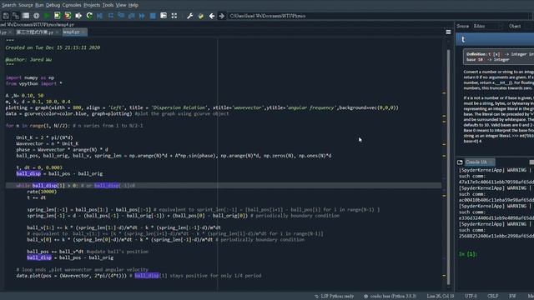Click the debug step into icon
The height and width of the screenshot is (300, 534).
[121, 16]
